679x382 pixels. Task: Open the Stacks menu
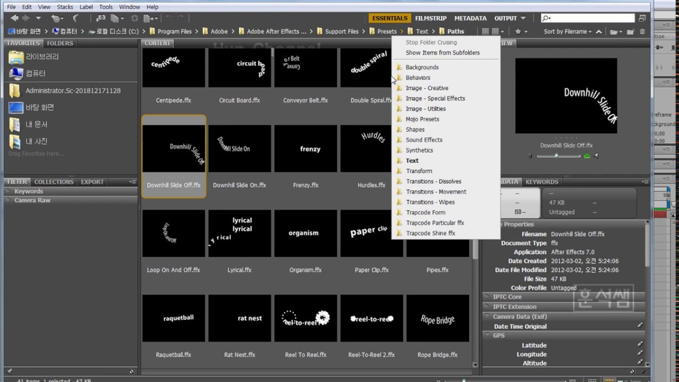(x=65, y=7)
